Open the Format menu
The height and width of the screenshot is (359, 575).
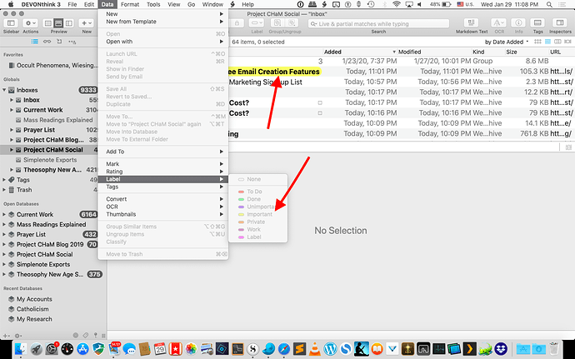[x=130, y=4]
